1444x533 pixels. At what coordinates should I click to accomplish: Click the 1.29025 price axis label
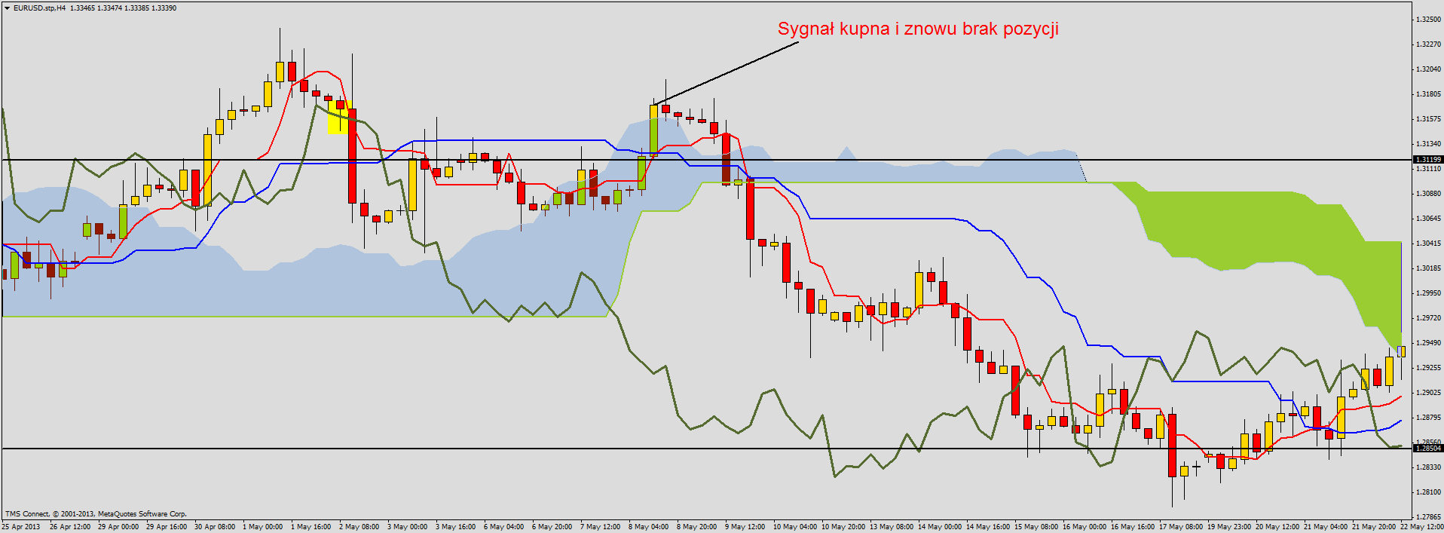pyautogui.click(x=1428, y=393)
